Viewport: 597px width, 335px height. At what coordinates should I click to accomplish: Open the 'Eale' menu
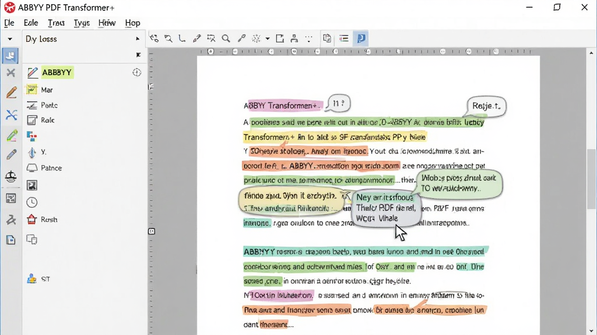pos(31,23)
